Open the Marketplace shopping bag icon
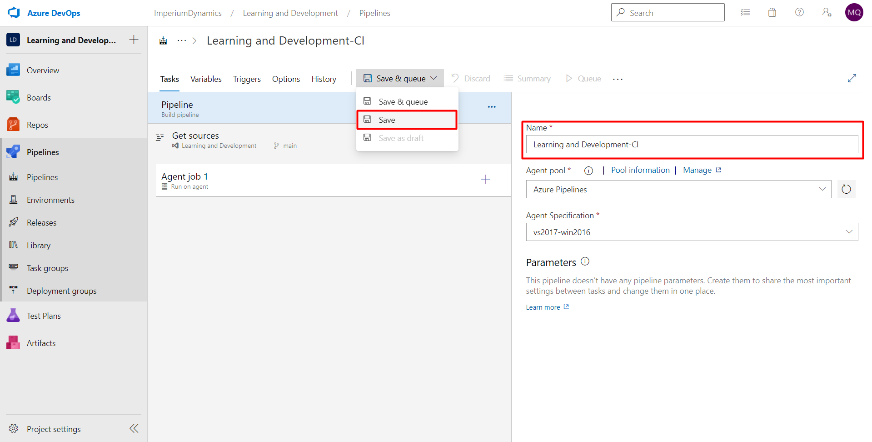Screen dimensions: 872x442 [x=772, y=12]
